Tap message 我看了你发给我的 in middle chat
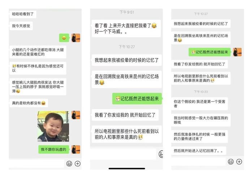 [125, 115]
